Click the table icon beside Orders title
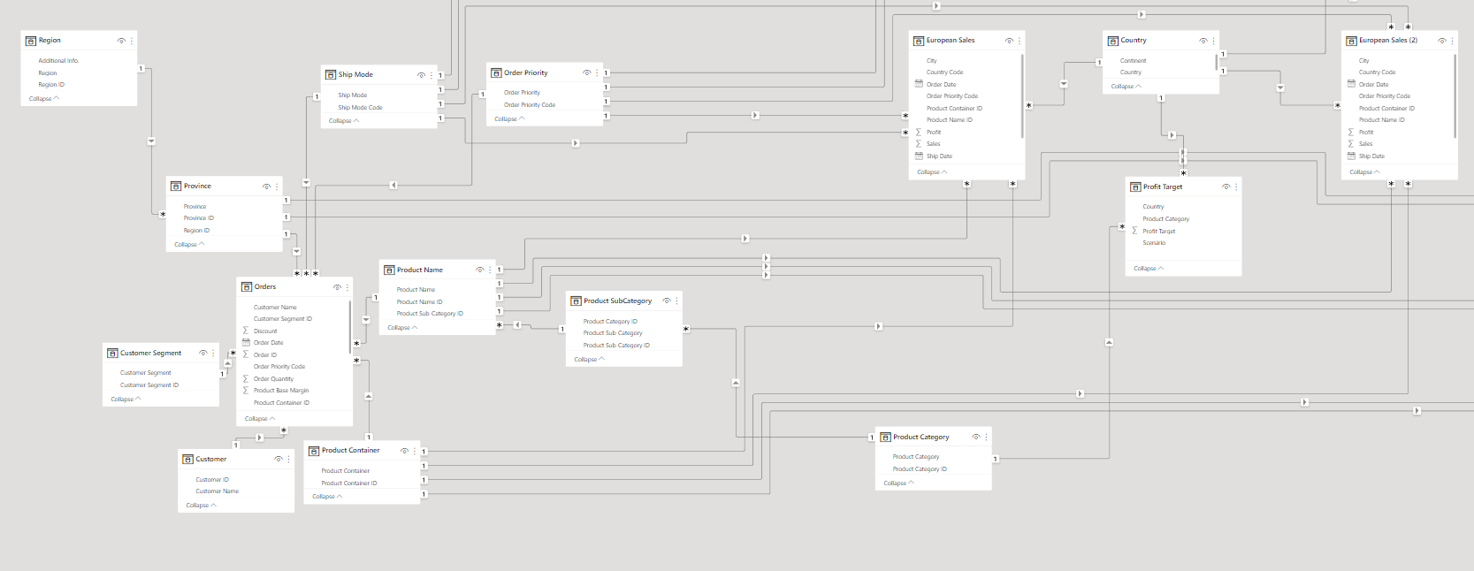1474x571 pixels. pyautogui.click(x=247, y=287)
